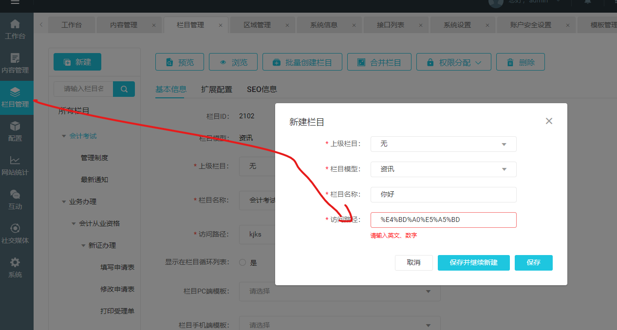This screenshot has width=617, height=330.
Task: Select 打印受理单 in the tree
Action: [117, 311]
